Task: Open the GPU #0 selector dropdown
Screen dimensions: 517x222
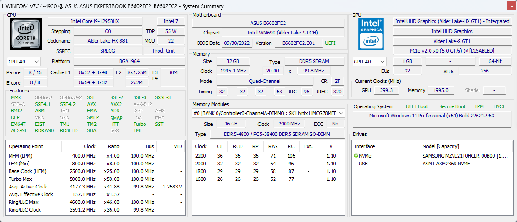Action: tap(370, 61)
